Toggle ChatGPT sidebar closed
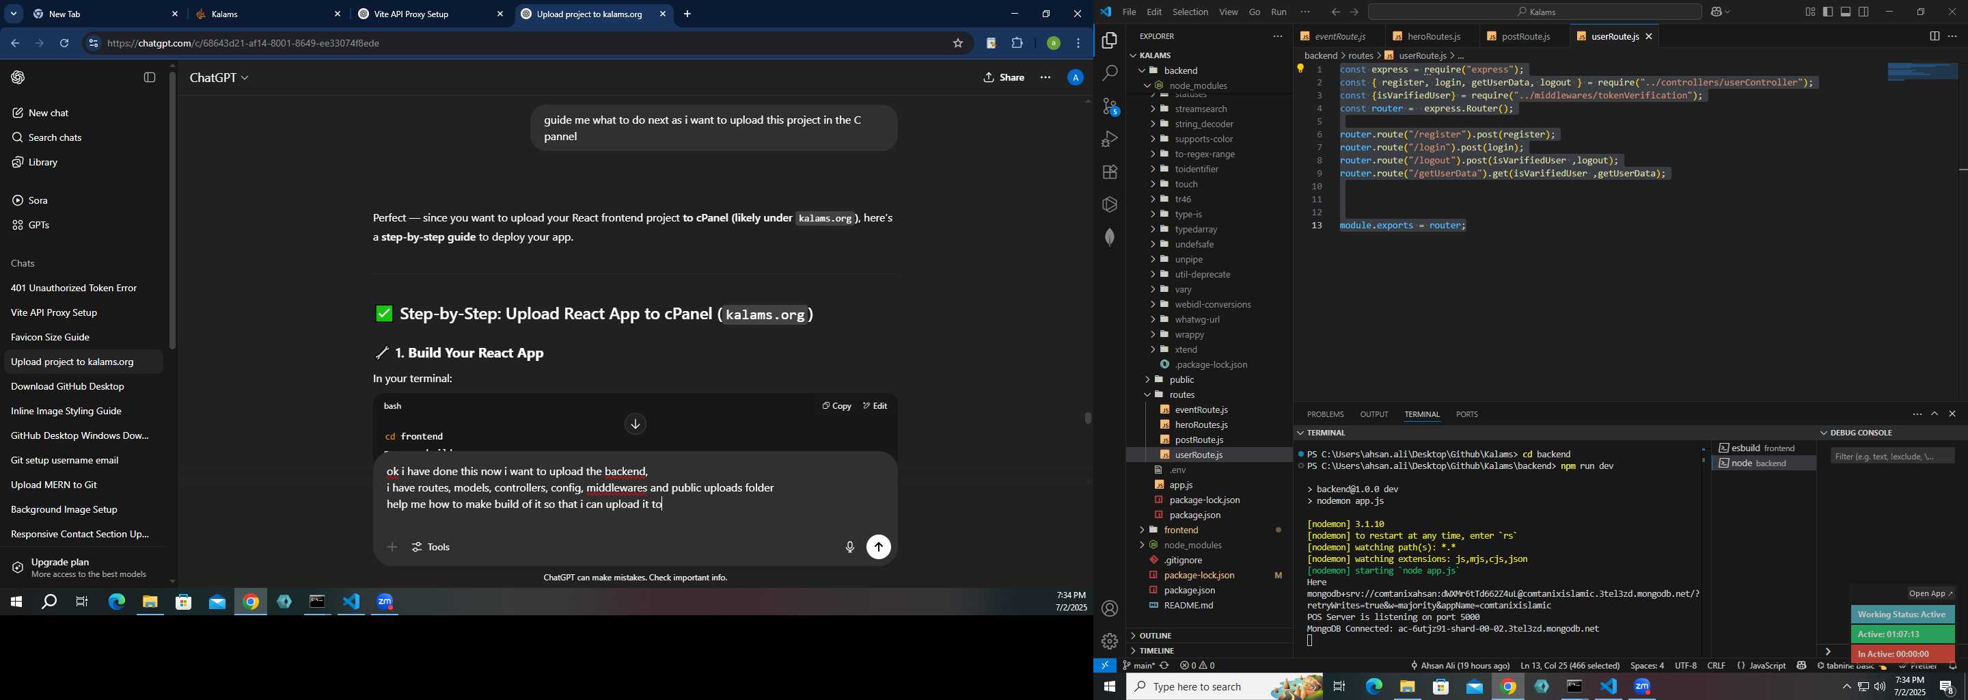1968x700 pixels. (x=150, y=77)
